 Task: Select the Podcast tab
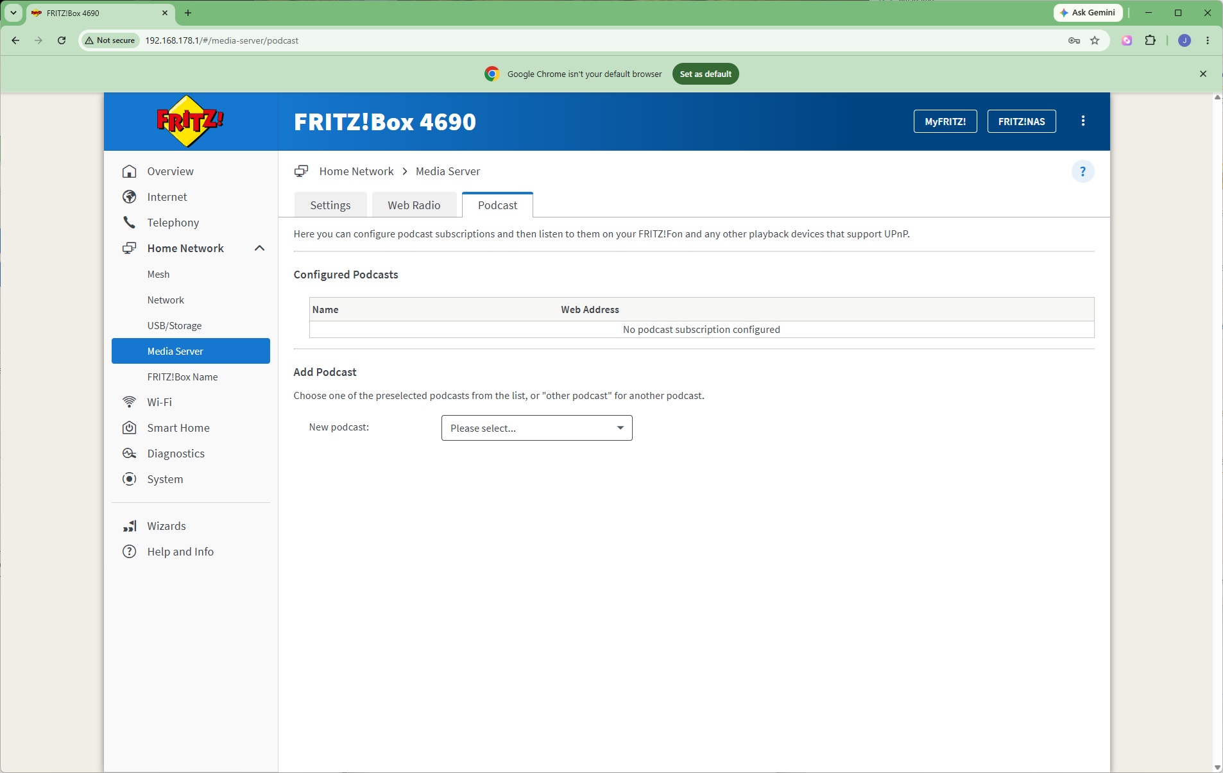click(x=497, y=205)
